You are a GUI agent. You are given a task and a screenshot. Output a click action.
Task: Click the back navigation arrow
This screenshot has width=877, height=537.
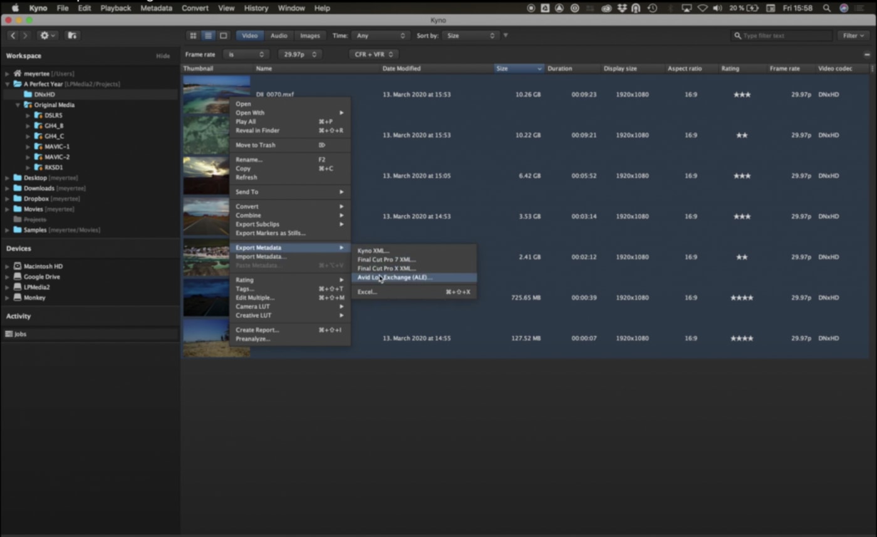13,36
